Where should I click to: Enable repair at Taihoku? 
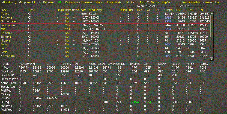pos(67,33)
